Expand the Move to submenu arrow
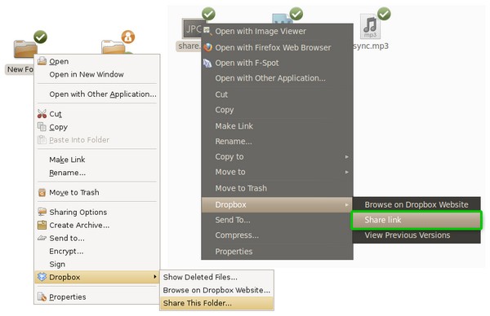 pos(346,172)
